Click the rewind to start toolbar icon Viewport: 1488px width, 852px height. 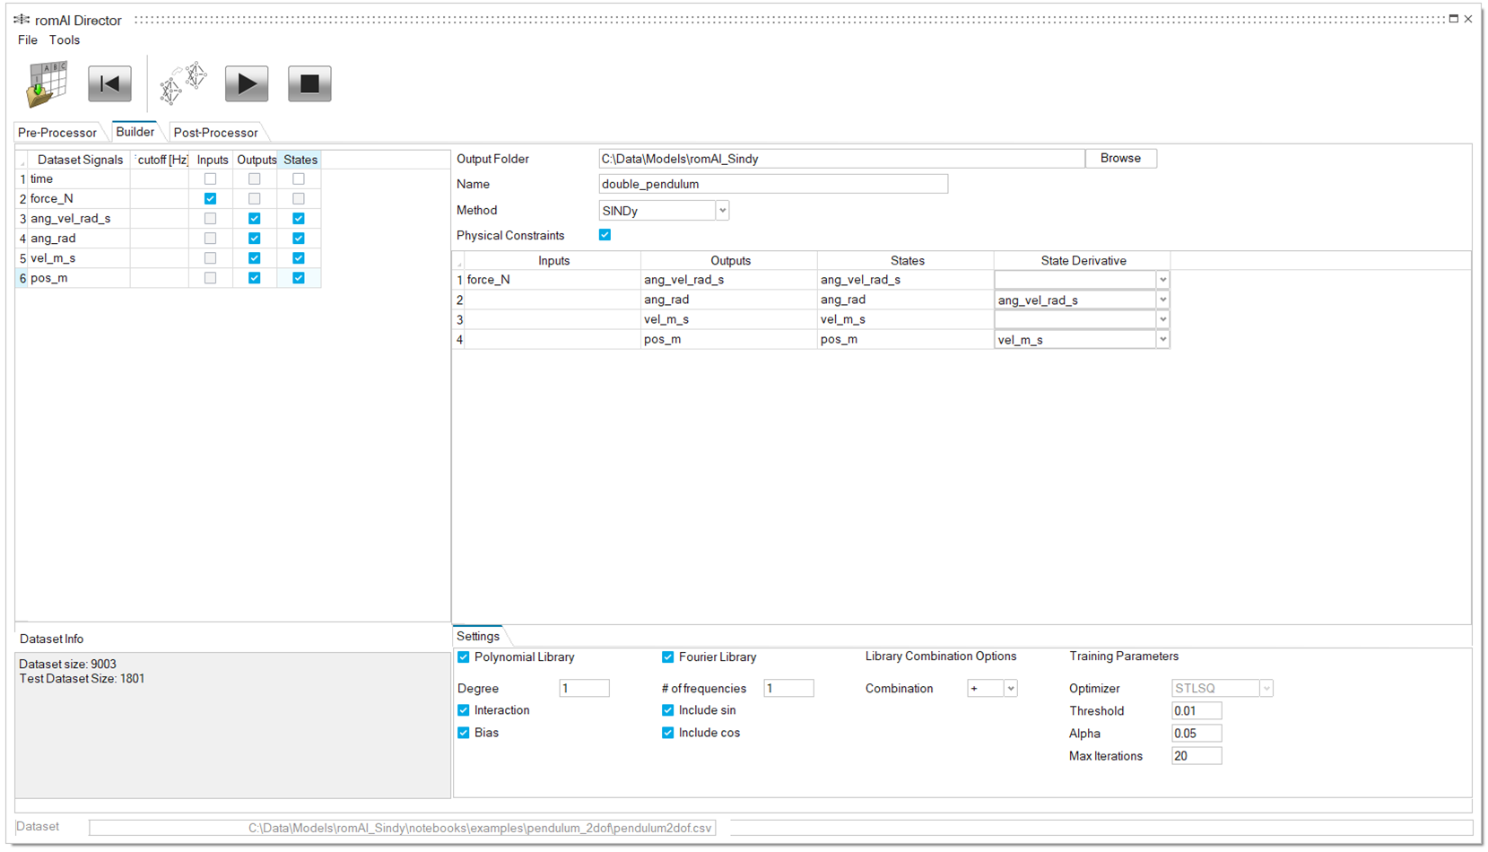[x=109, y=84]
